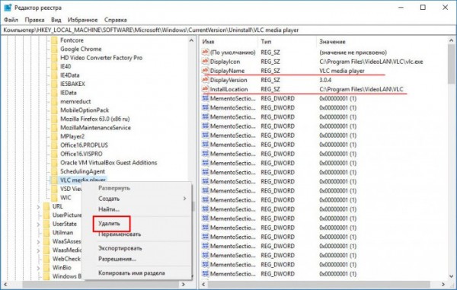Click the values pane scroll down arrow
457x290 pixels.
[x=451, y=276]
